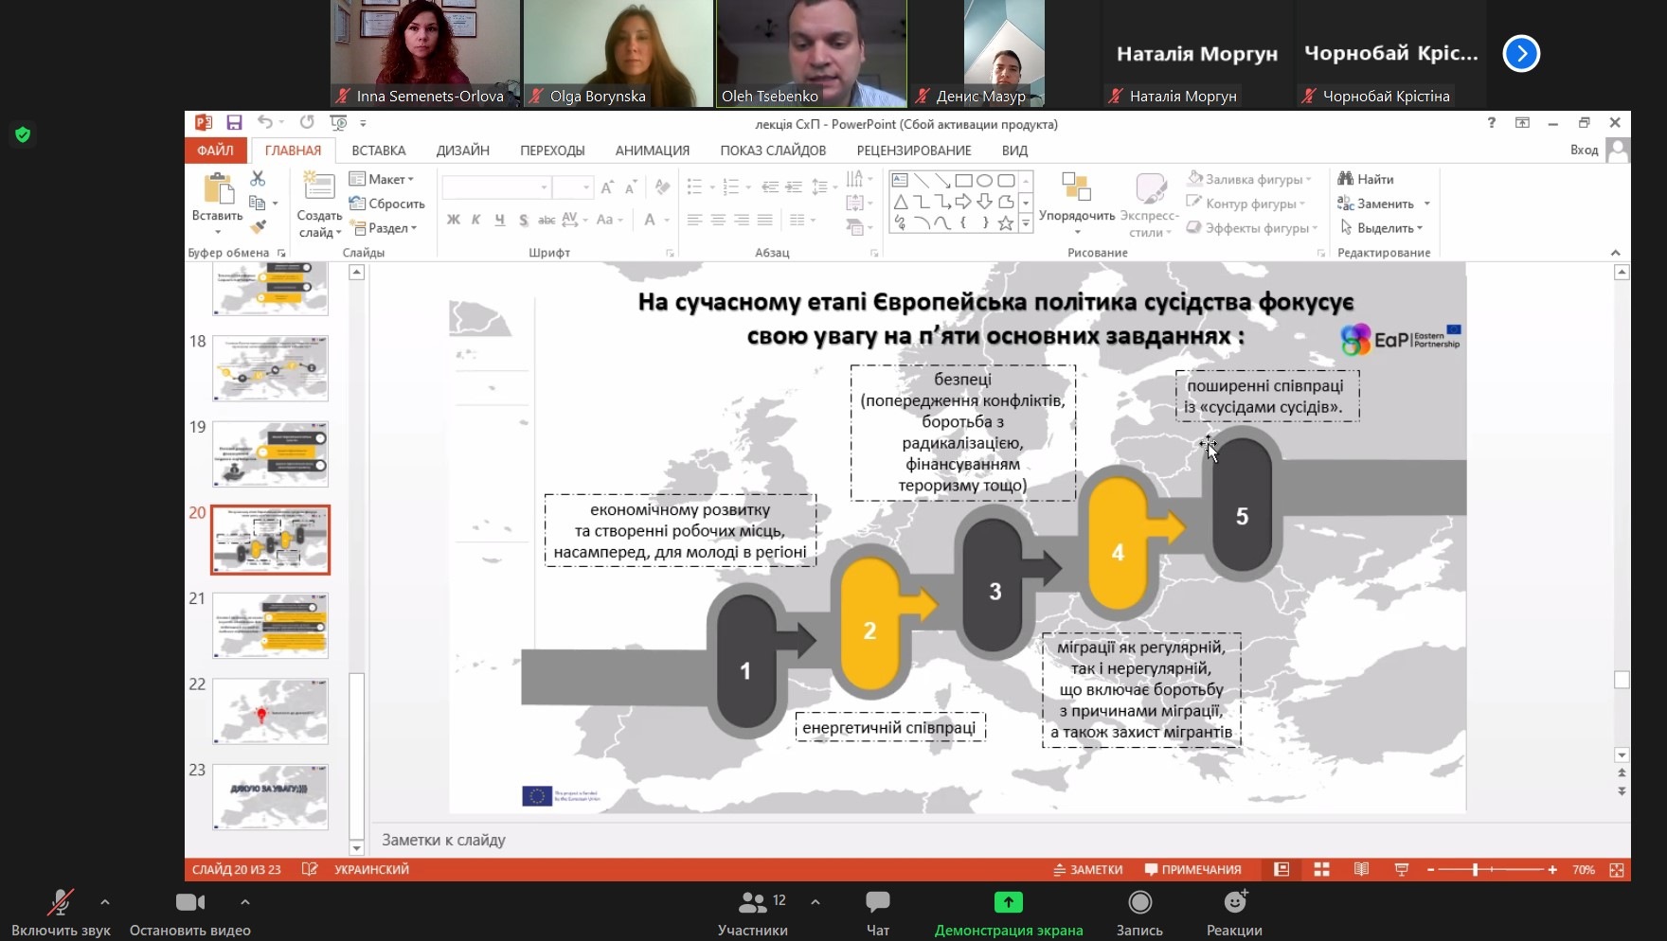This screenshot has height=941, width=1667.
Task: Click the Paste (Вставить) clipboard icon
Action: coord(218,189)
